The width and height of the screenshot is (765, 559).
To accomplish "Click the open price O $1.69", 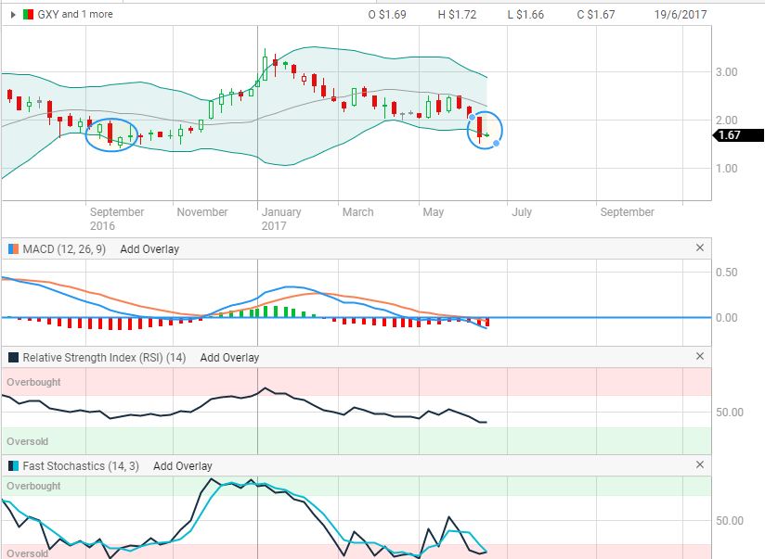I will (x=387, y=15).
